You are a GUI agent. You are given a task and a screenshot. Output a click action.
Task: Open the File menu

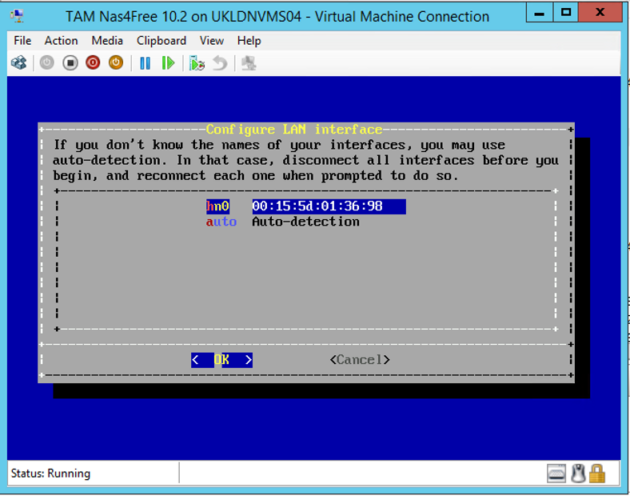point(22,41)
